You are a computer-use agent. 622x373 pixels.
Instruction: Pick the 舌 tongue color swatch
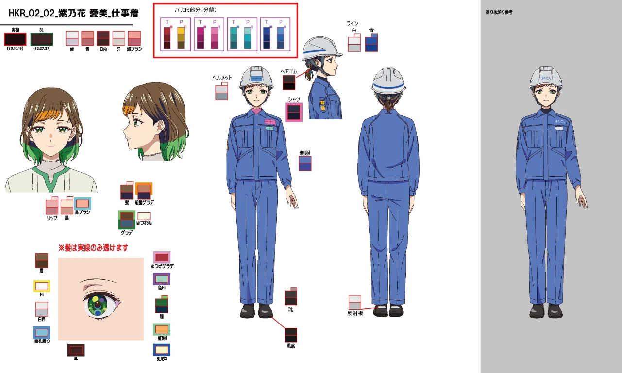(87, 38)
